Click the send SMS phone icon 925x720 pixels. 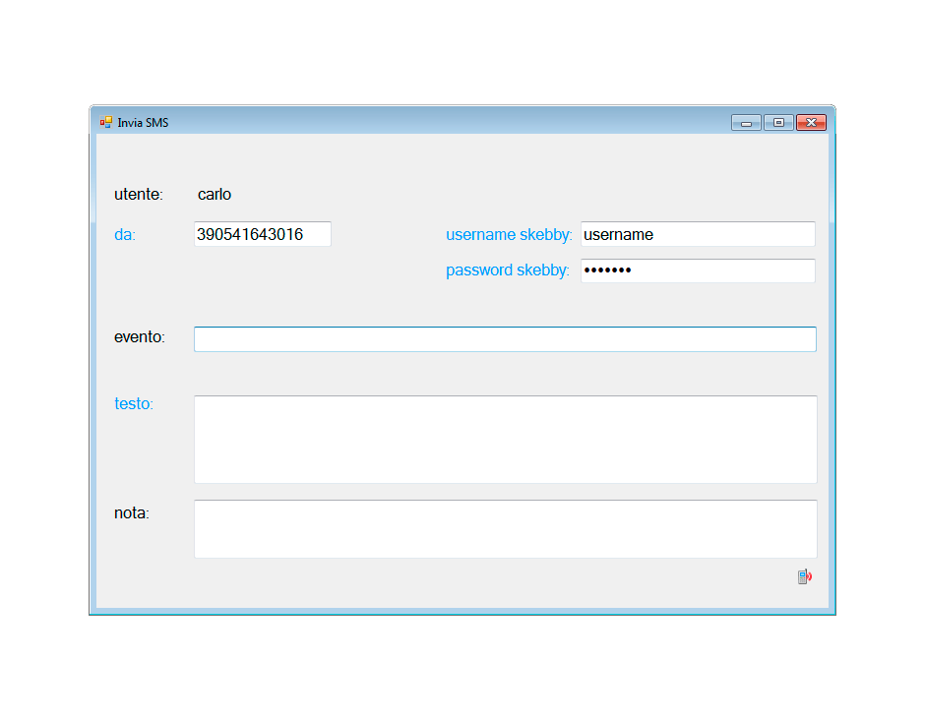(x=805, y=576)
